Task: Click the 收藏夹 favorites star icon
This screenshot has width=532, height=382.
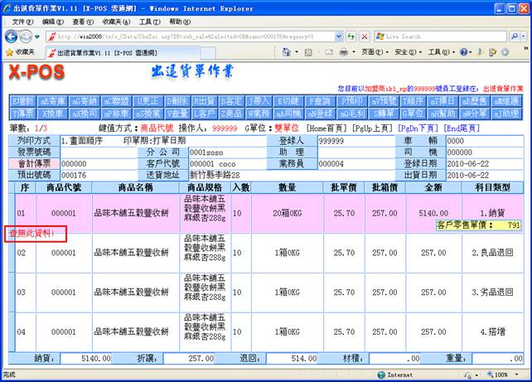Action: 9,51
